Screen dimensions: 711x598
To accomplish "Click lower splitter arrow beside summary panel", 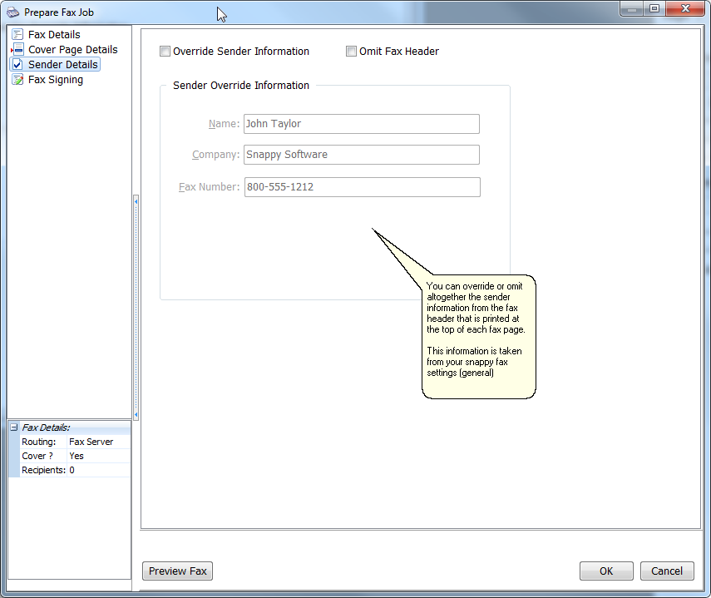I will point(136,414).
